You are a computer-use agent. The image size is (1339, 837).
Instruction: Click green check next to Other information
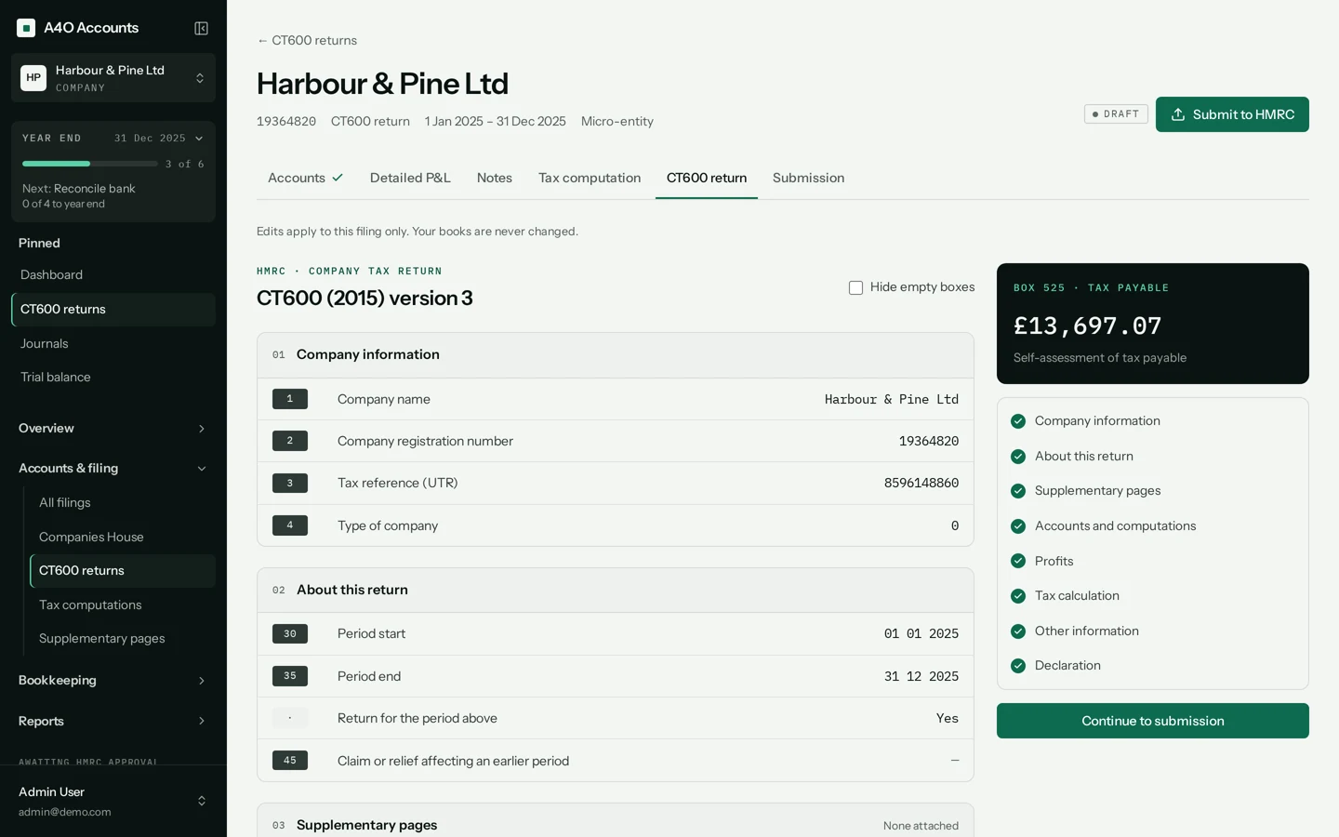[1018, 631]
